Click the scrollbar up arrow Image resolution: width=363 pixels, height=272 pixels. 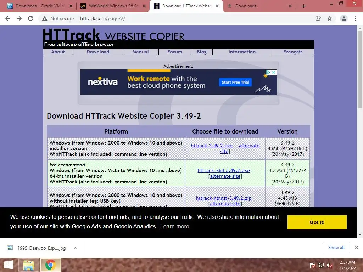[x=360, y=28]
